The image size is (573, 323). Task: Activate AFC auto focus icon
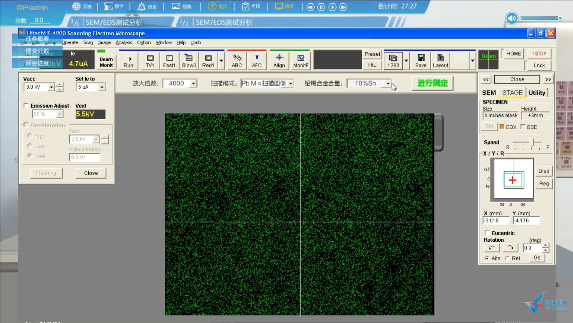tap(257, 61)
